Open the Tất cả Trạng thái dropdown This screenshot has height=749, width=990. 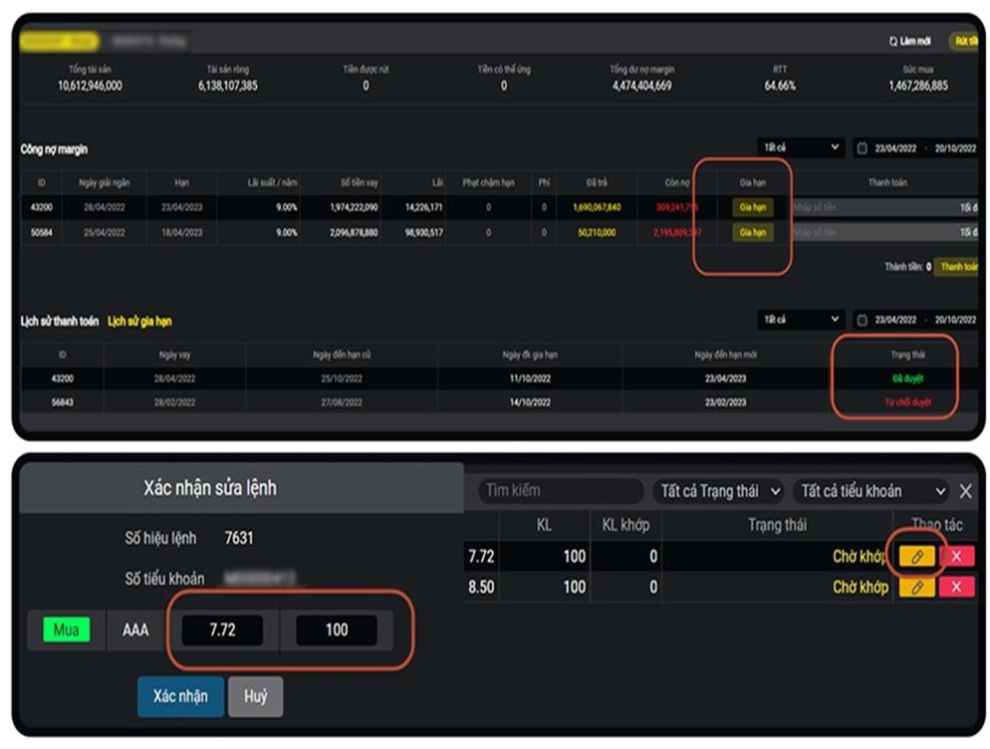718,491
